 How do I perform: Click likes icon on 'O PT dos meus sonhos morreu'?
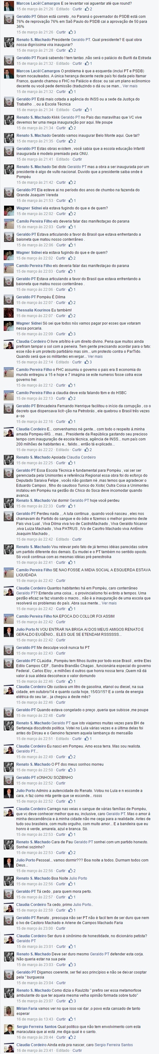coord(72,770)
